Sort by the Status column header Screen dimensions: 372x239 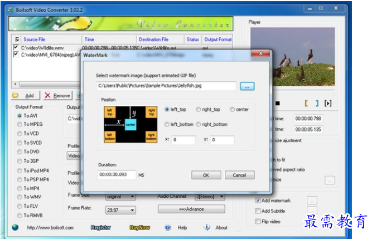192,40
